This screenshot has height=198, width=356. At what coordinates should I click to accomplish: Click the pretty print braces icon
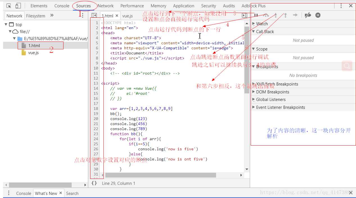pos(94,183)
